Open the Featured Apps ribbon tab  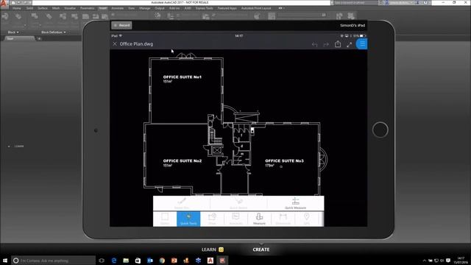coord(227,8)
